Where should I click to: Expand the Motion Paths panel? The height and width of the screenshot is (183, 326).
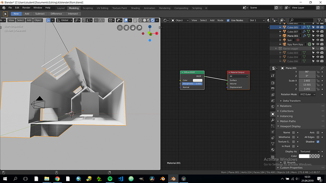click(288, 121)
